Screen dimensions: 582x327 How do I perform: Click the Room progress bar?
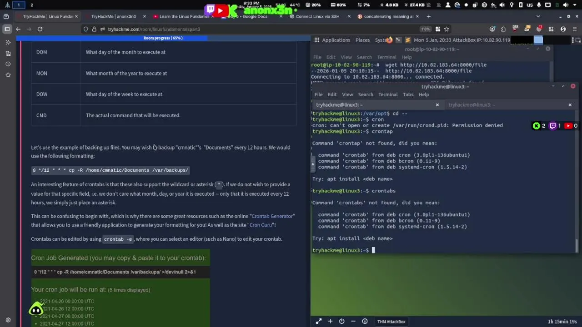[163, 38]
